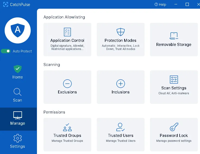Open Password Lock key icon
The height and width of the screenshot is (154, 200).
[x=174, y=127]
